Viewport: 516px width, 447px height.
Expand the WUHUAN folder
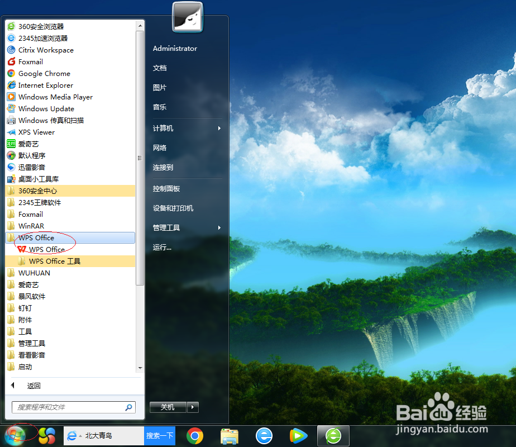click(70, 273)
